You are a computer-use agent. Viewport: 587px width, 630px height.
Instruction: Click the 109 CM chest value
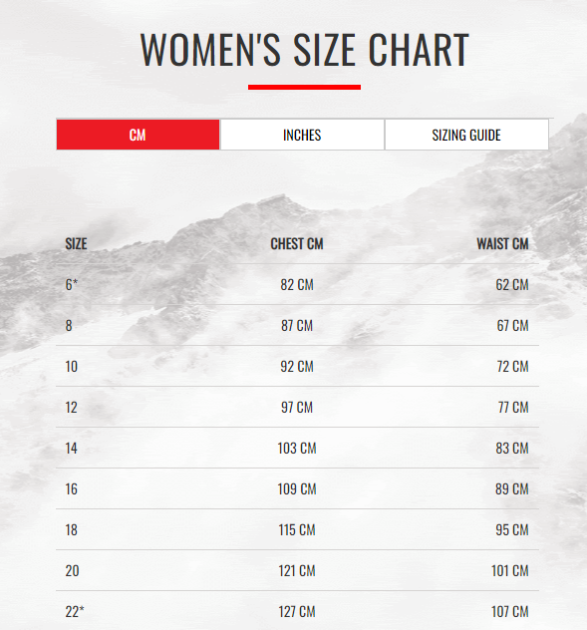(x=297, y=489)
